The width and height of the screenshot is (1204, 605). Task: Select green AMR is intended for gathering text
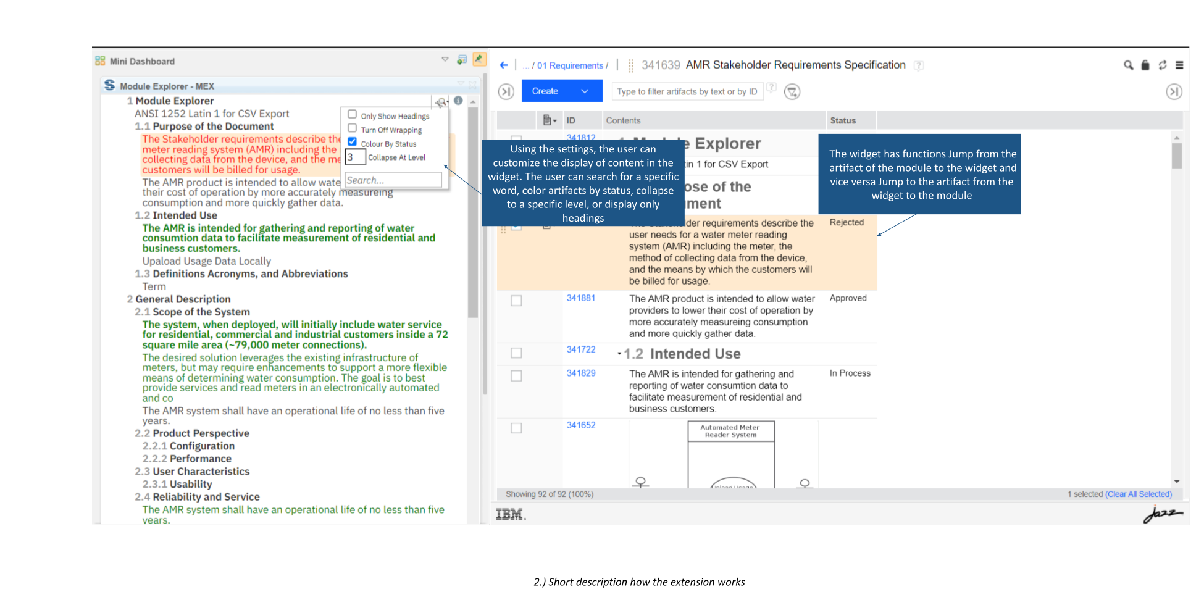pyautogui.click(x=289, y=238)
